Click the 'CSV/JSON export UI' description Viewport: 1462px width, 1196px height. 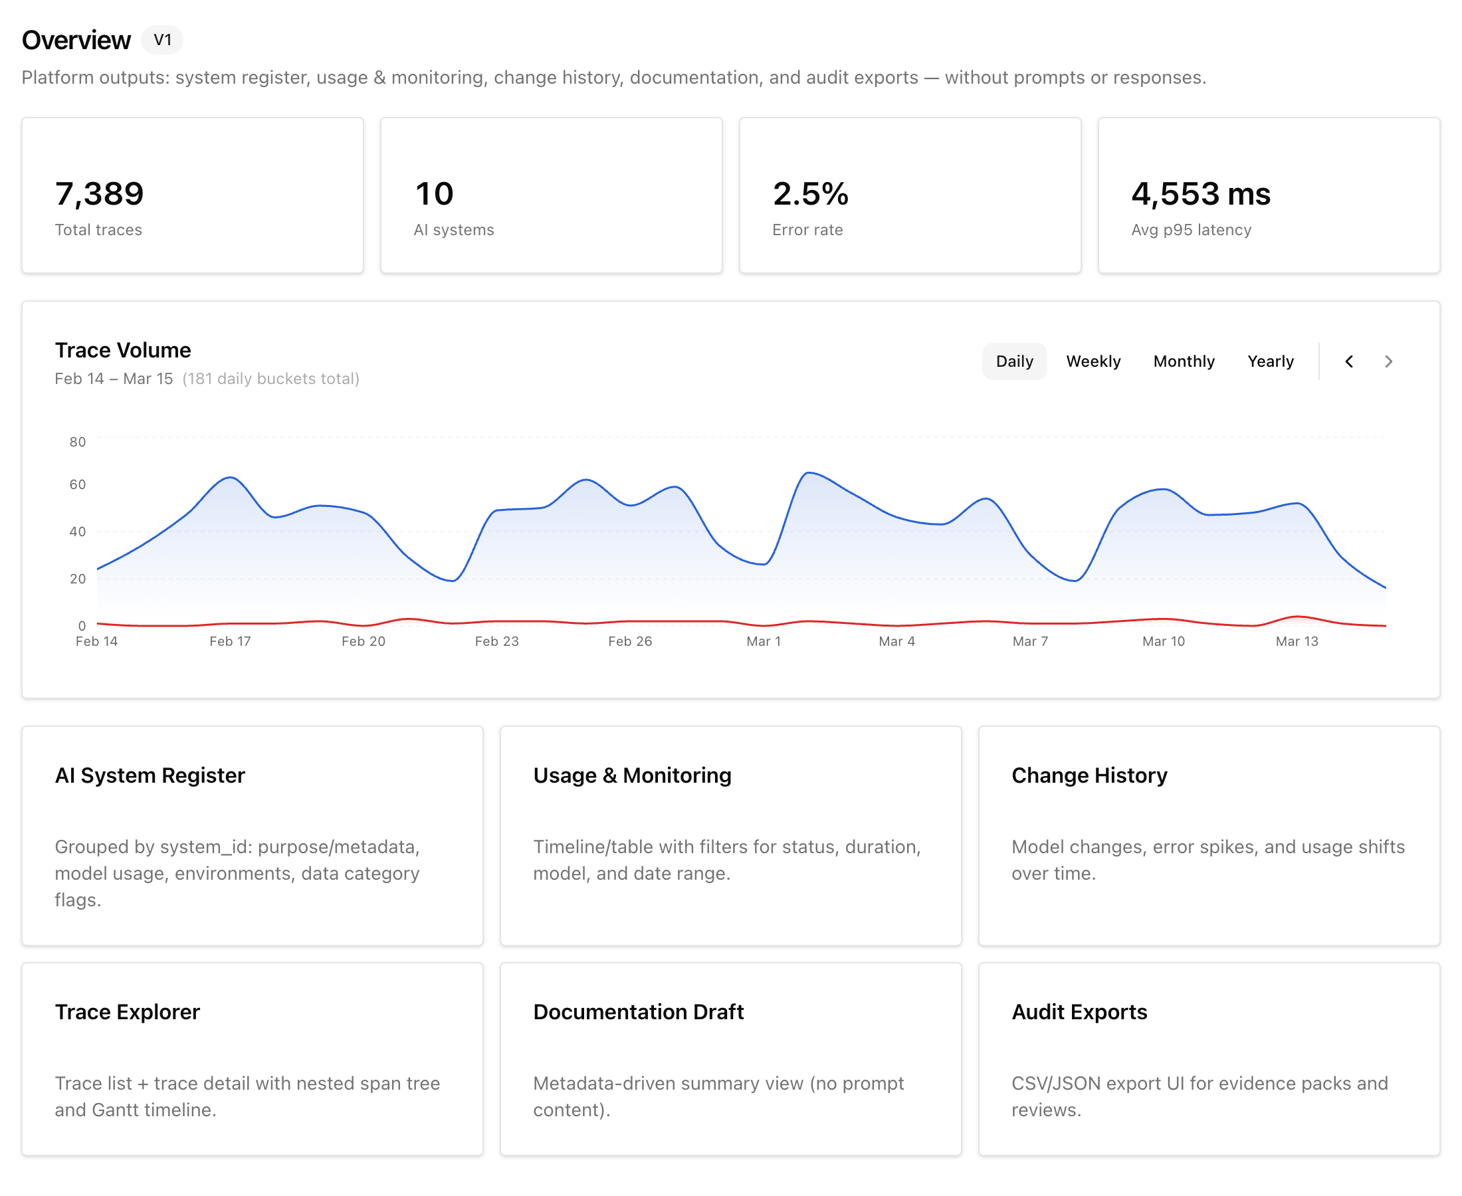(x=1200, y=1096)
